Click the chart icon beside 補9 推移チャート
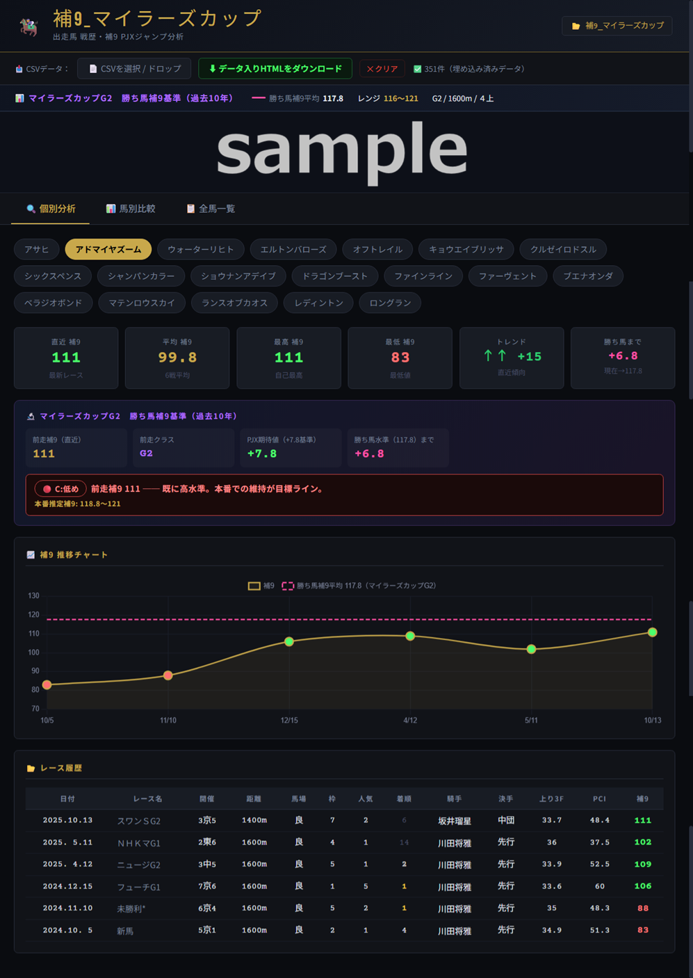693x978 pixels. [x=31, y=554]
